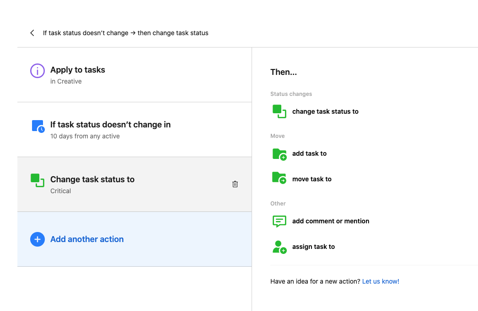Click the blue plus circle icon
Viewport: 478px width, 311px height.
(x=38, y=239)
